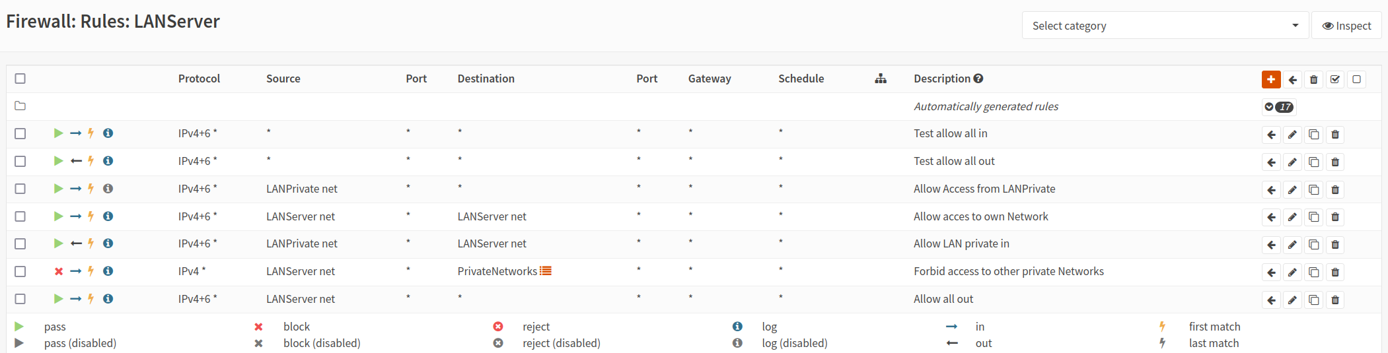The image size is (1388, 353).
Task: Select the "Test allow all in" rule checkbox
Action: point(20,133)
